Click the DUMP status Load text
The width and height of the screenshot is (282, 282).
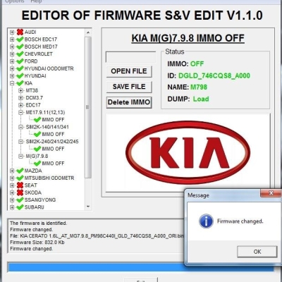point(201,99)
